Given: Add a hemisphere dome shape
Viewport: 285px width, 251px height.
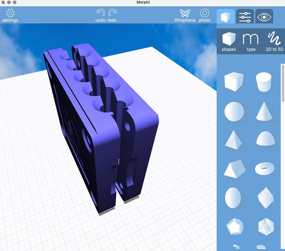Looking at the screenshot, I should (x=265, y=139).
